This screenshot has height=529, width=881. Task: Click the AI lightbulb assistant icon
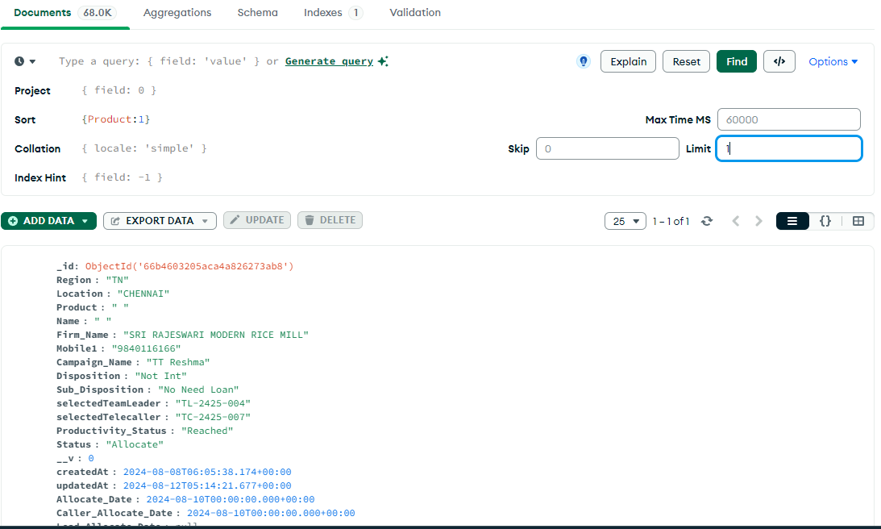coord(584,61)
